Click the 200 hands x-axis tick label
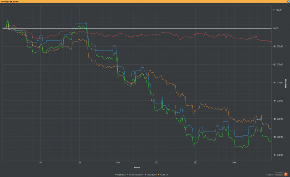The height and width of the screenshot is (177, 290). (x=157, y=163)
